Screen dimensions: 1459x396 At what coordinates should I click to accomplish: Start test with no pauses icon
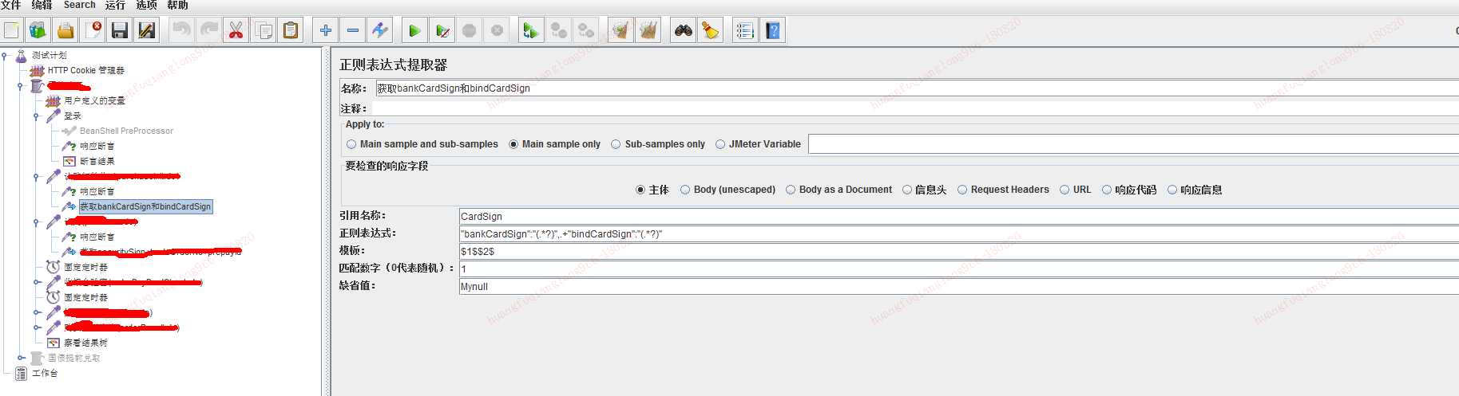click(442, 30)
